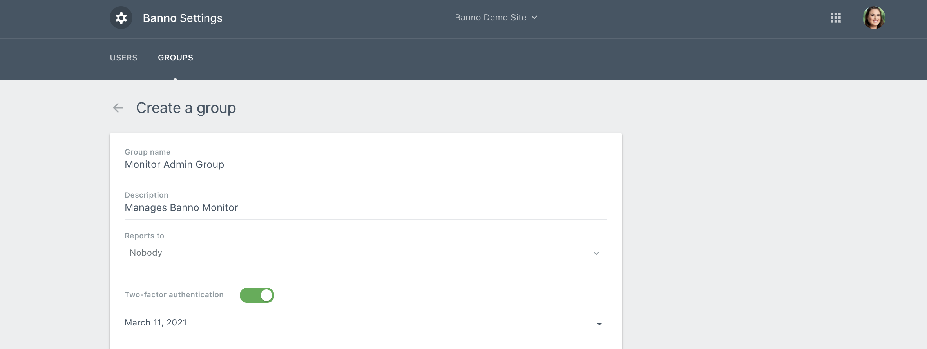Click the caret on the date field
Viewport: 927px width, 349px height.
(599, 324)
